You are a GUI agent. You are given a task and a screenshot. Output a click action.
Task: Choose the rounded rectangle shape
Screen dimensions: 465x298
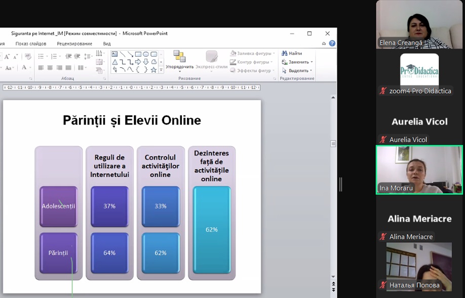click(153, 54)
